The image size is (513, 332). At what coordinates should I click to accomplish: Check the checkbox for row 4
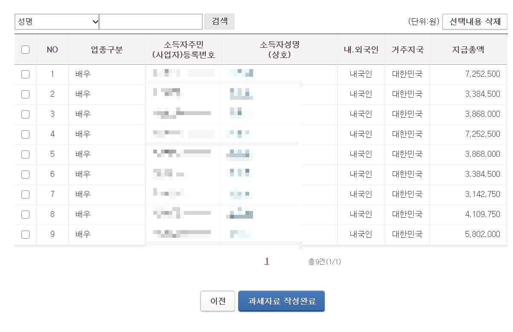click(x=25, y=134)
